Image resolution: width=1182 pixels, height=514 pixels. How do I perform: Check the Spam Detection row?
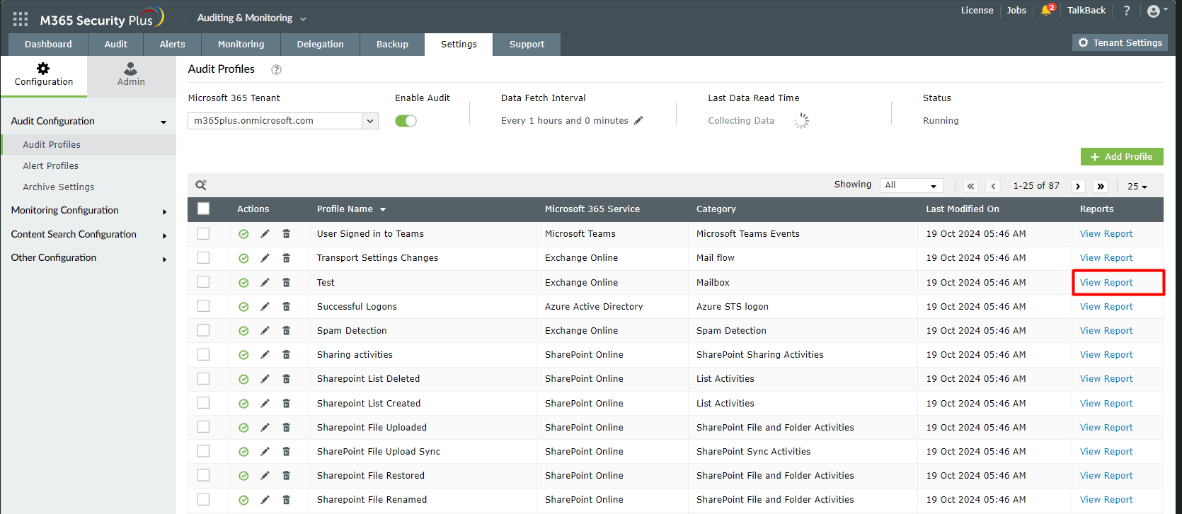[204, 330]
